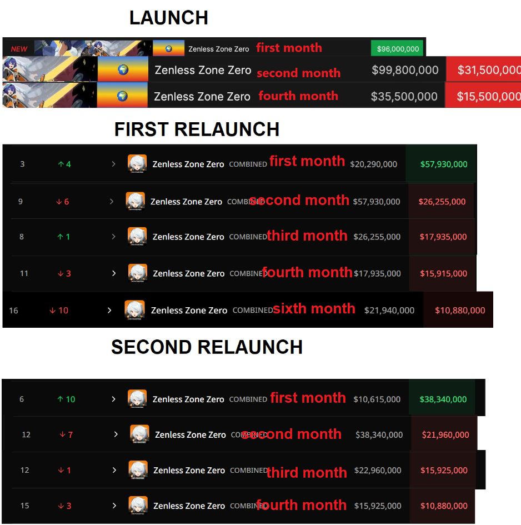
Task: Click the COMBINED label in the rank 6 row
Action: click(x=248, y=399)
